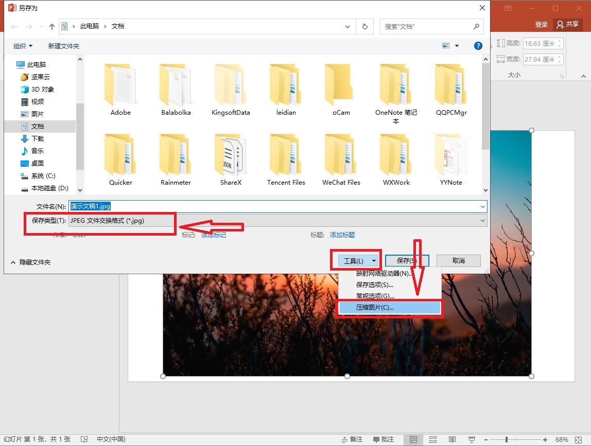Select 此电脑 in the navigation tree
The height and width of the screenshot is (446, 591).
[31, 64]
